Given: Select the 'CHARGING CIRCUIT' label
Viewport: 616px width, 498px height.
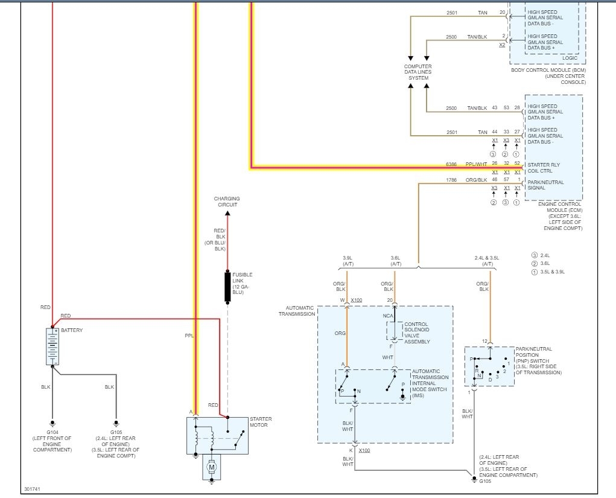Looking at the screenshot, I should coord(227,202).
